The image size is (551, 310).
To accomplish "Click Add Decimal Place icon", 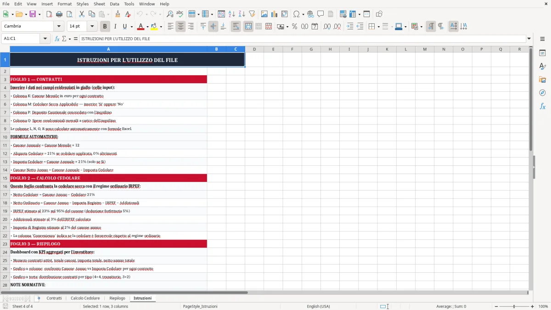I will [327, 27].
